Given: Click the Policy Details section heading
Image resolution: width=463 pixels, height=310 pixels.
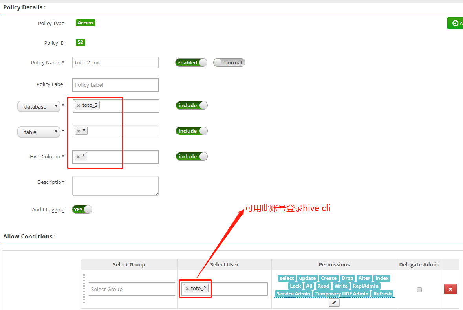Looking at the screenshot, I should 24,7.
